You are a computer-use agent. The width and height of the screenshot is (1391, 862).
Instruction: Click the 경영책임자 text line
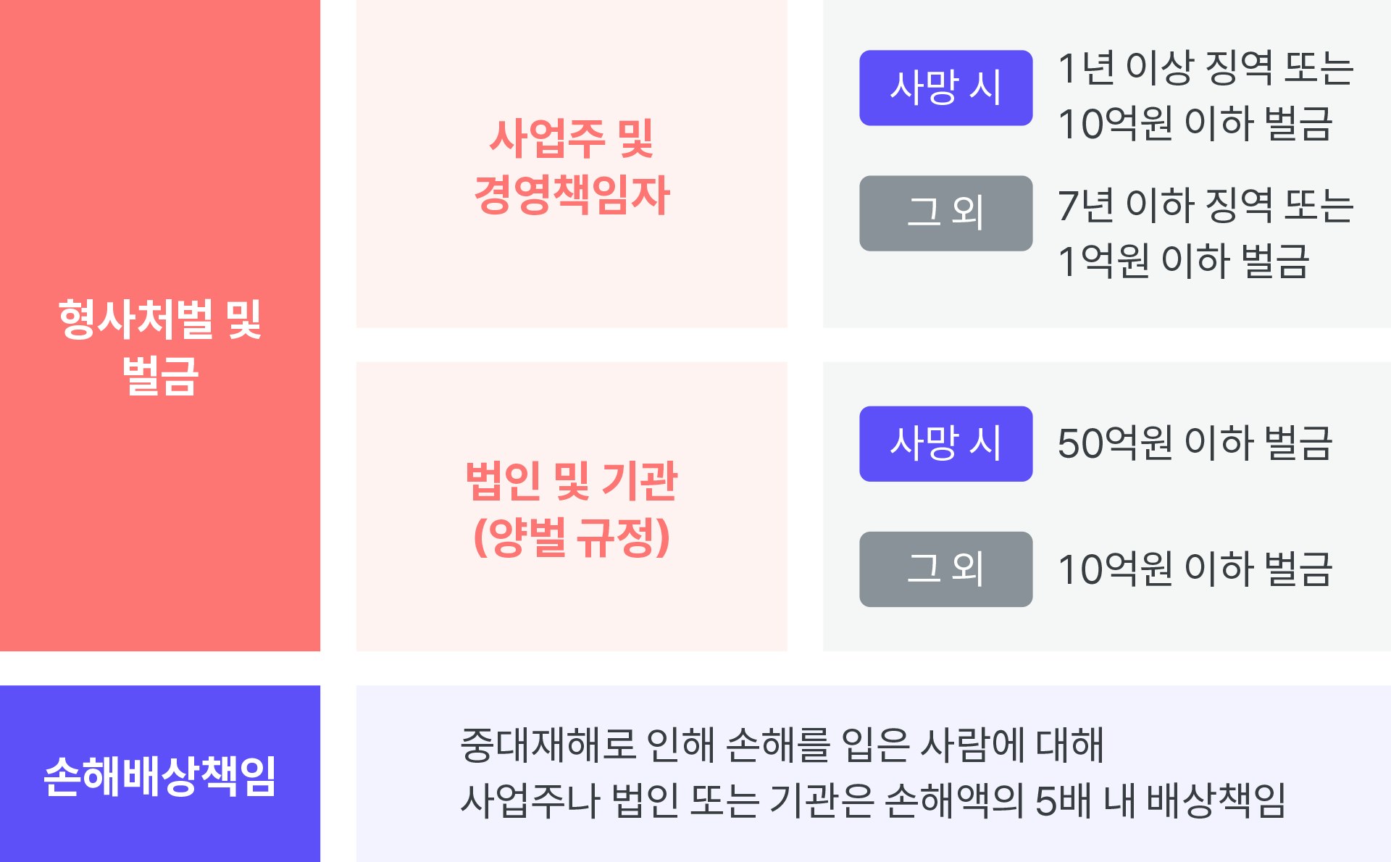(x=572, y=194)
